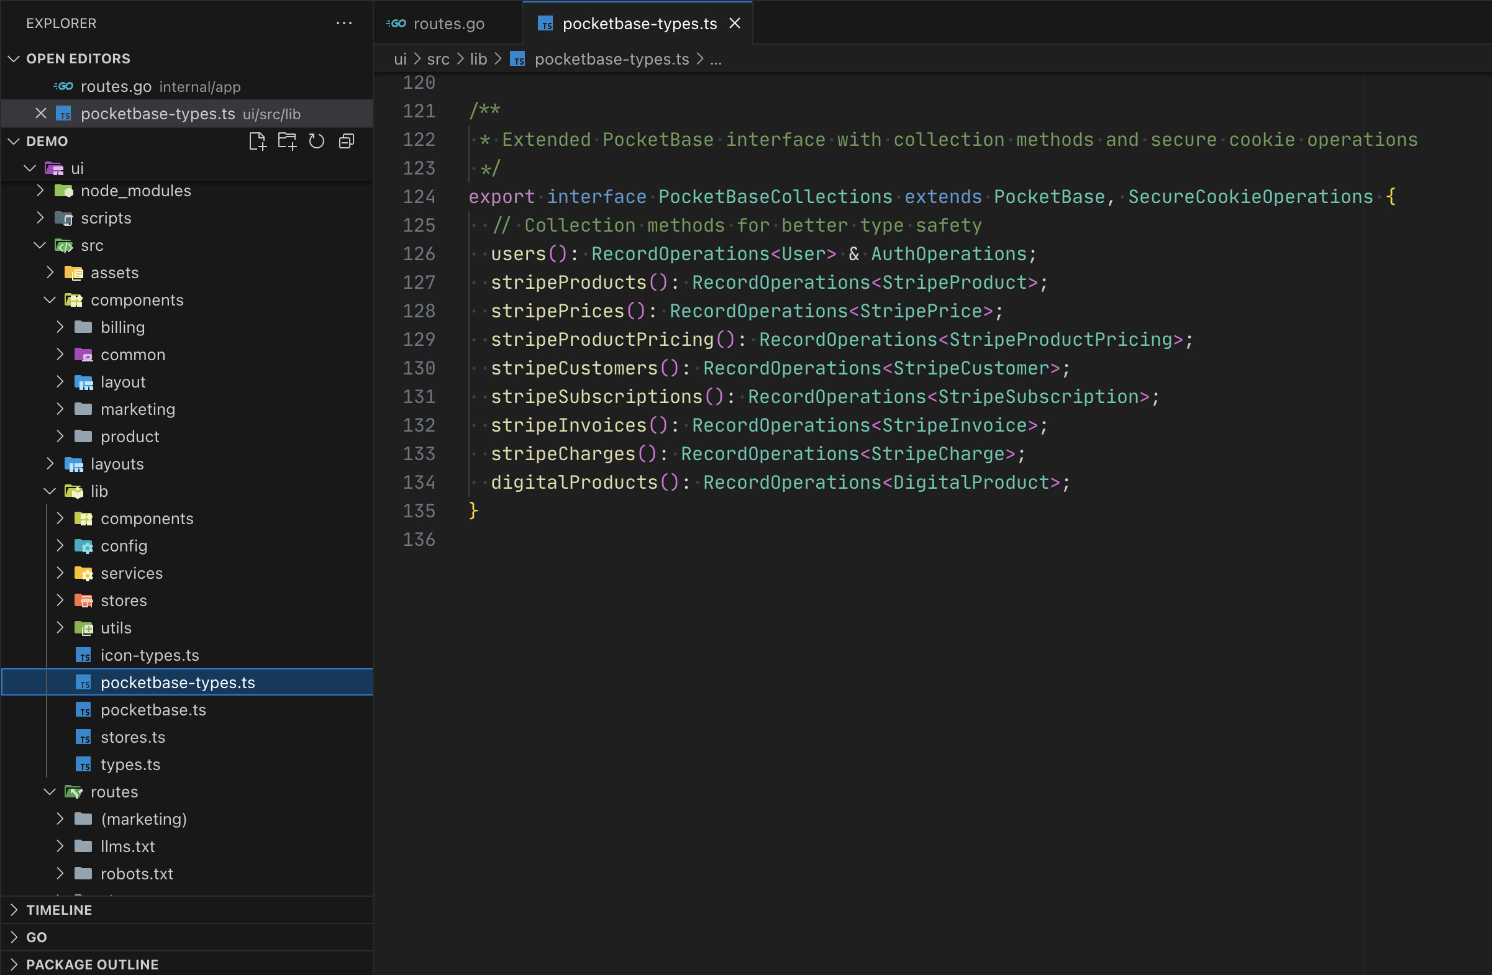Click the Go icon beside routes.go in Open Editors

(64, 86)
